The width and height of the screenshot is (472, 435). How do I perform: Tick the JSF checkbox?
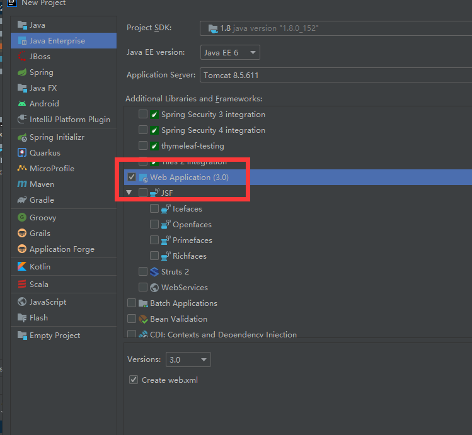pos(143,193)
